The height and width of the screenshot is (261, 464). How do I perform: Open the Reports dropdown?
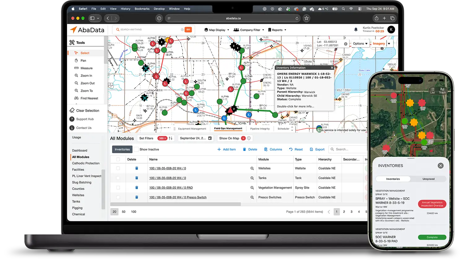coord(277,30)
